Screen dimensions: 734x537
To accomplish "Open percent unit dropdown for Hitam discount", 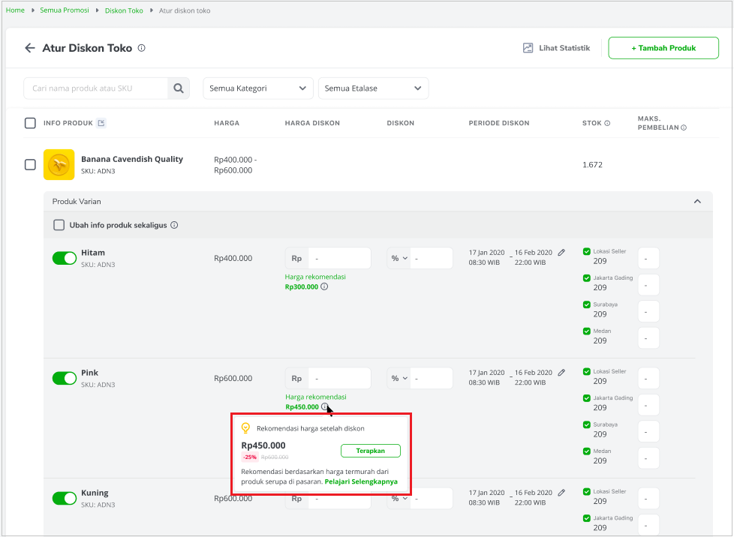I will pyautogui.click(x=399, y=258).
